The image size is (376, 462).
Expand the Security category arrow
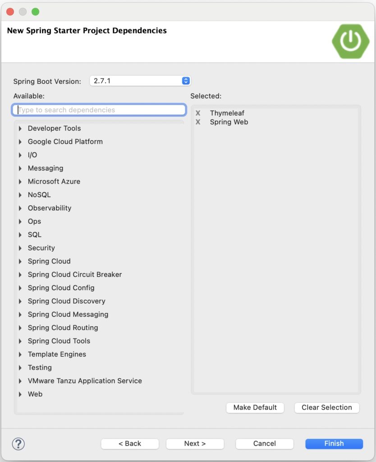point(20,248)
